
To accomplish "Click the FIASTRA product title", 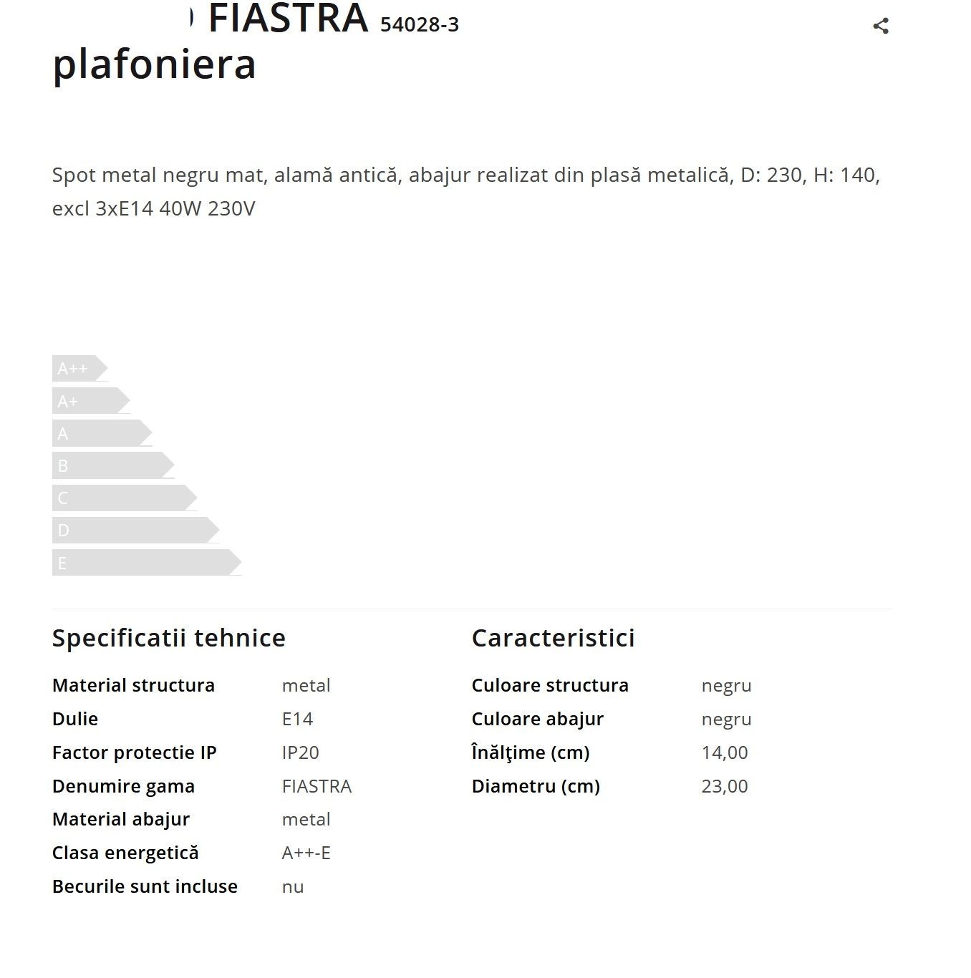I will pos(288,19).
